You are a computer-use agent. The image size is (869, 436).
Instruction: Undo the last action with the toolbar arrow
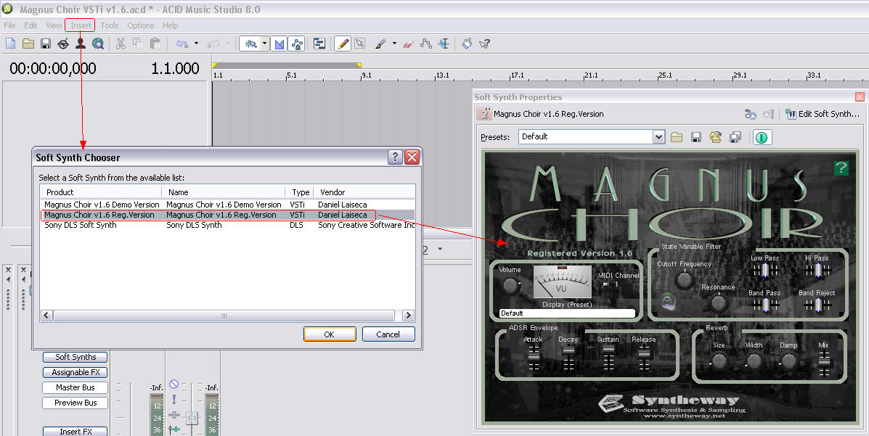pyautogui.click(x=181, y=44)
